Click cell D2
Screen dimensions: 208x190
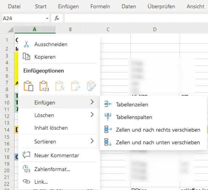point(155,48)
